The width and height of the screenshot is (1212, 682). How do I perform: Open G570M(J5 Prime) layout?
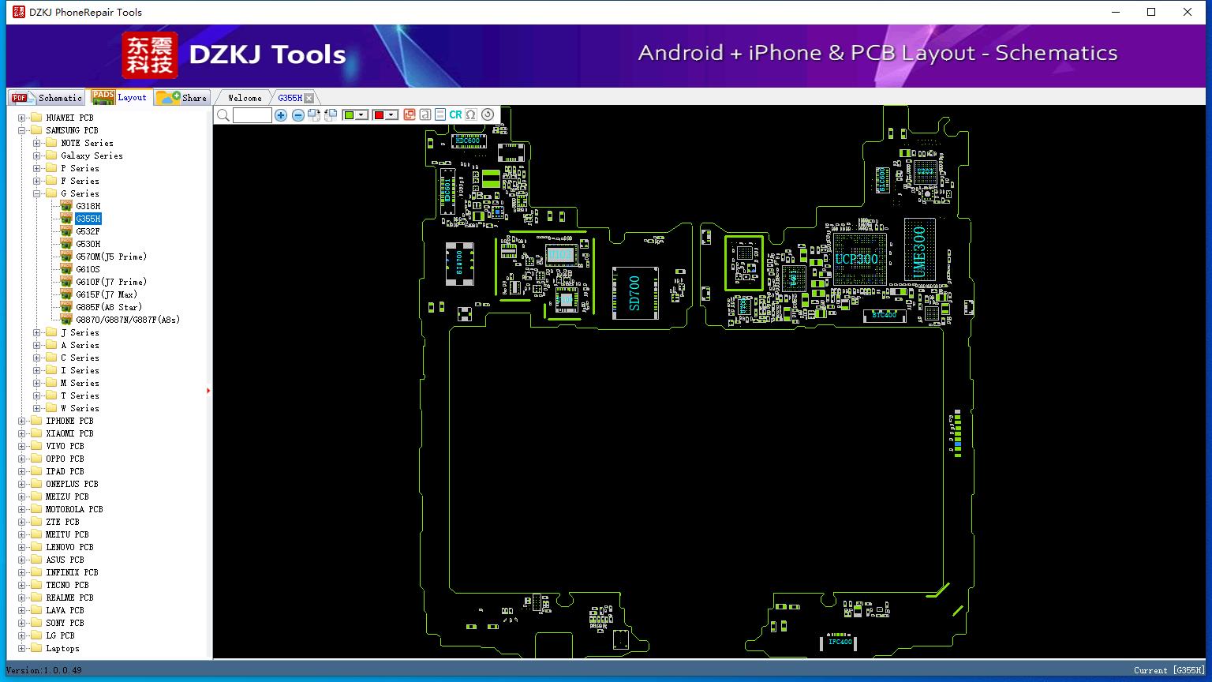click(x=111, y=257)
